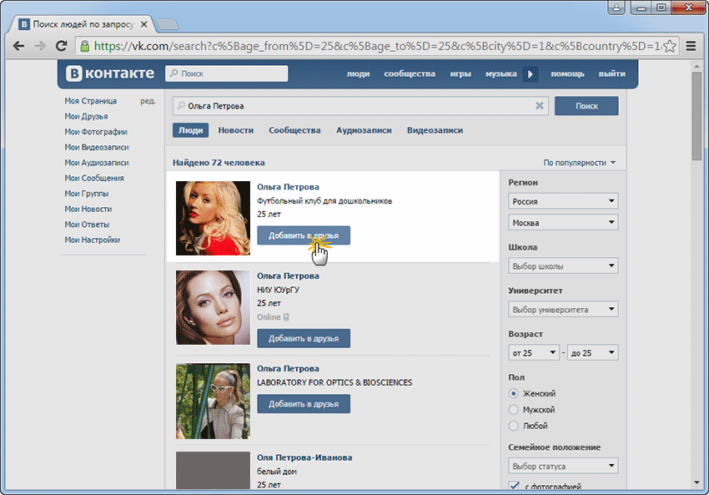This screenshot has width=709, height=495.
Task: Click the browser forward arrow
Action: pos(39,46)
